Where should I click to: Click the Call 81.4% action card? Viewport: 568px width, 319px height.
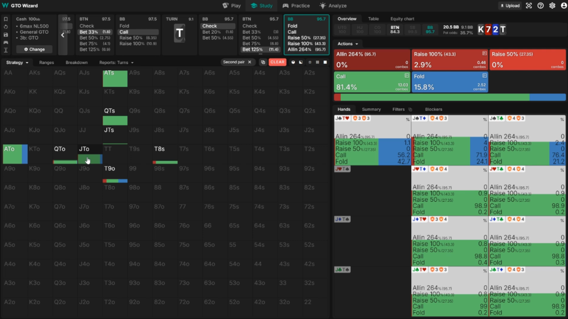pyautogui.click(x=372, y=82)
